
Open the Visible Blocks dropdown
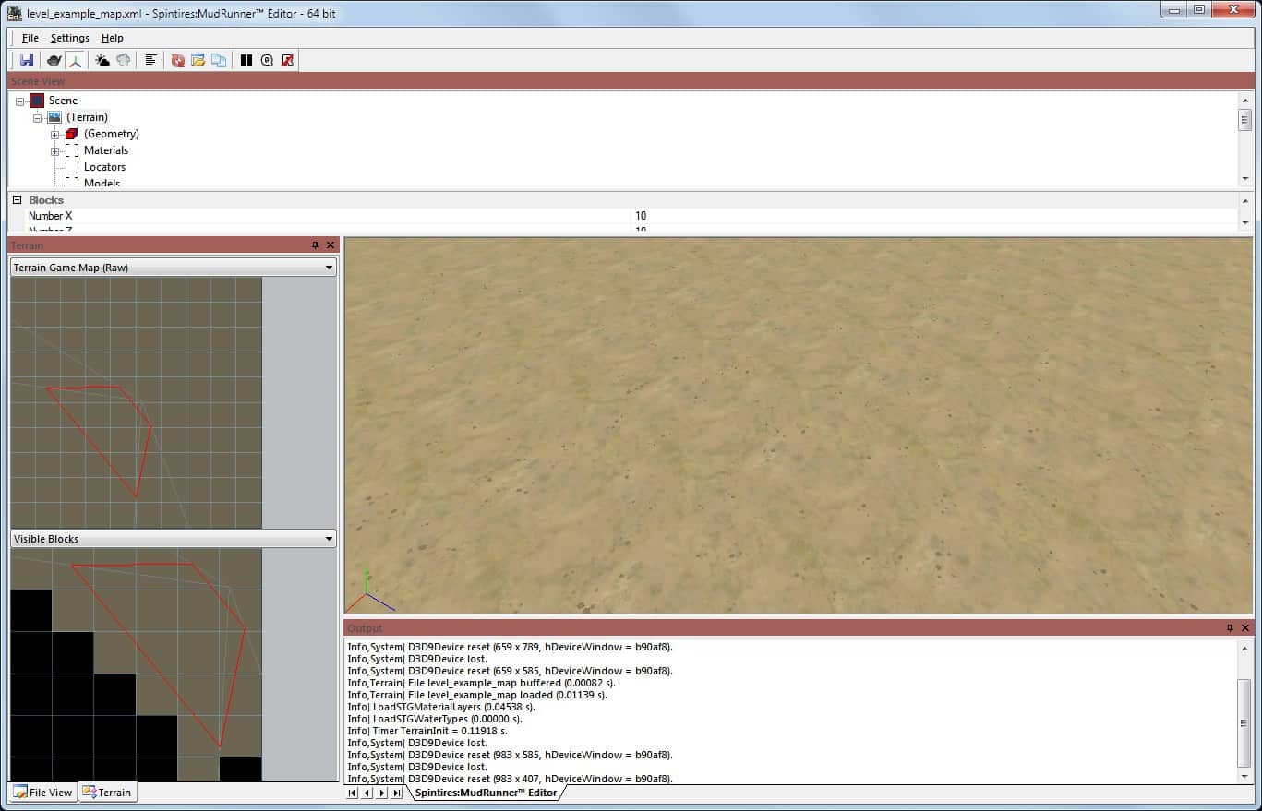click(x=330, y=539)
